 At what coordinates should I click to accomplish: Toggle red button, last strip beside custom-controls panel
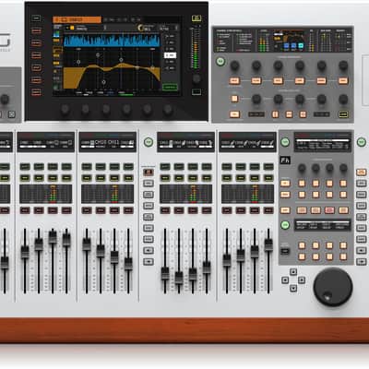point(268,210)
